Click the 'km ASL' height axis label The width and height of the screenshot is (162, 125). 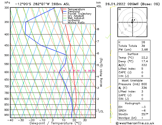click(x=99, y=4)
